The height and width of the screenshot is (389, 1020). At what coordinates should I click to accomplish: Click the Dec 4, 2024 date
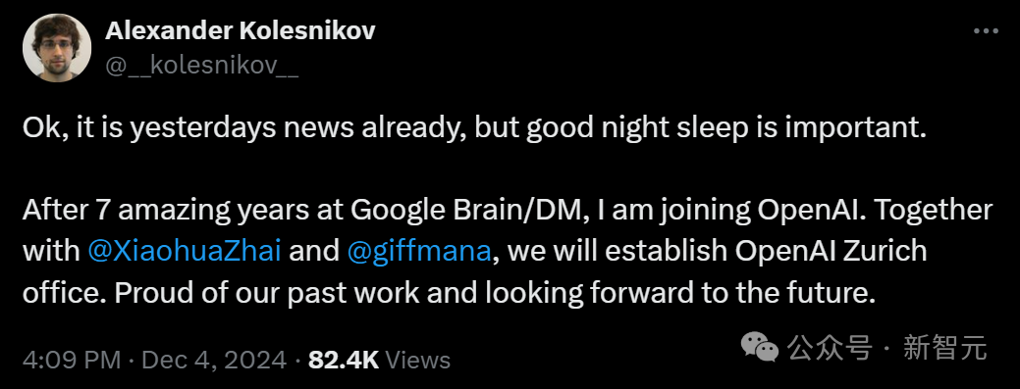pos(214,360)
